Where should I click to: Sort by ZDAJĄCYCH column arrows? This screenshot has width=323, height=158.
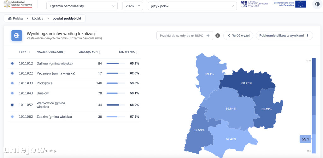click(x=99, y=52)
